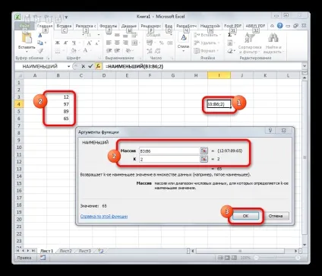Switch to the Формулы ribbon tab

coord(109,26)
